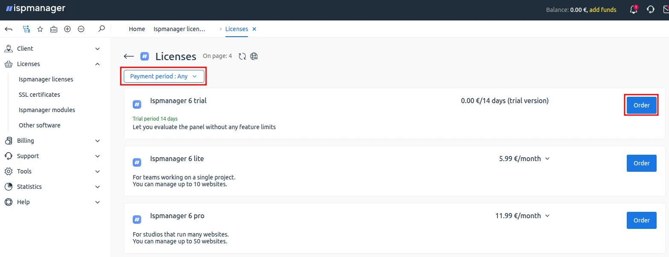The height and width of the screenshot is (257, 669).
Task: Click 'For studios that run many websites.'
Action: point(180,234)
